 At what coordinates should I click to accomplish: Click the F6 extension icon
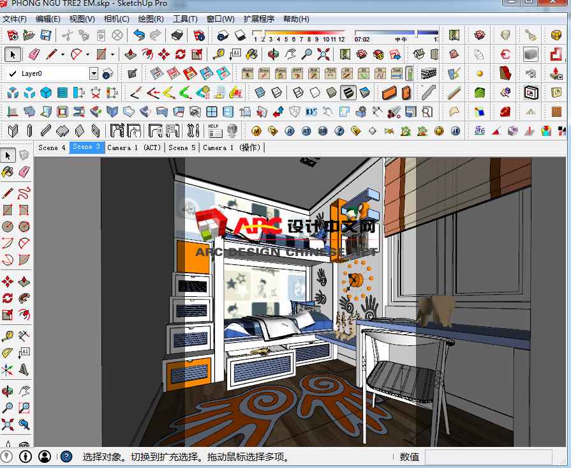coord(480,130)
